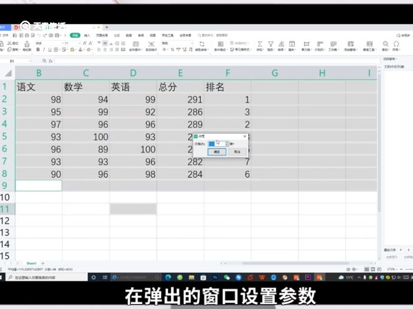This screenshot has width=413, height=309.
Task: Open the Page Layout ribbon tab
Action: (102, 35)
